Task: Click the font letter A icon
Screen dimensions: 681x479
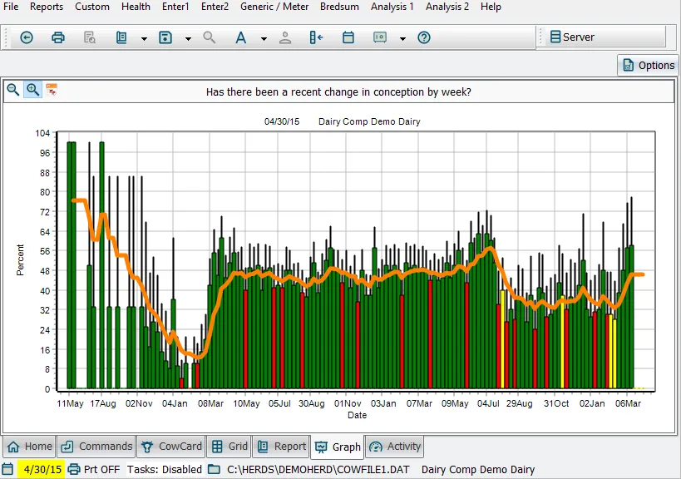Action: (240, 37)
